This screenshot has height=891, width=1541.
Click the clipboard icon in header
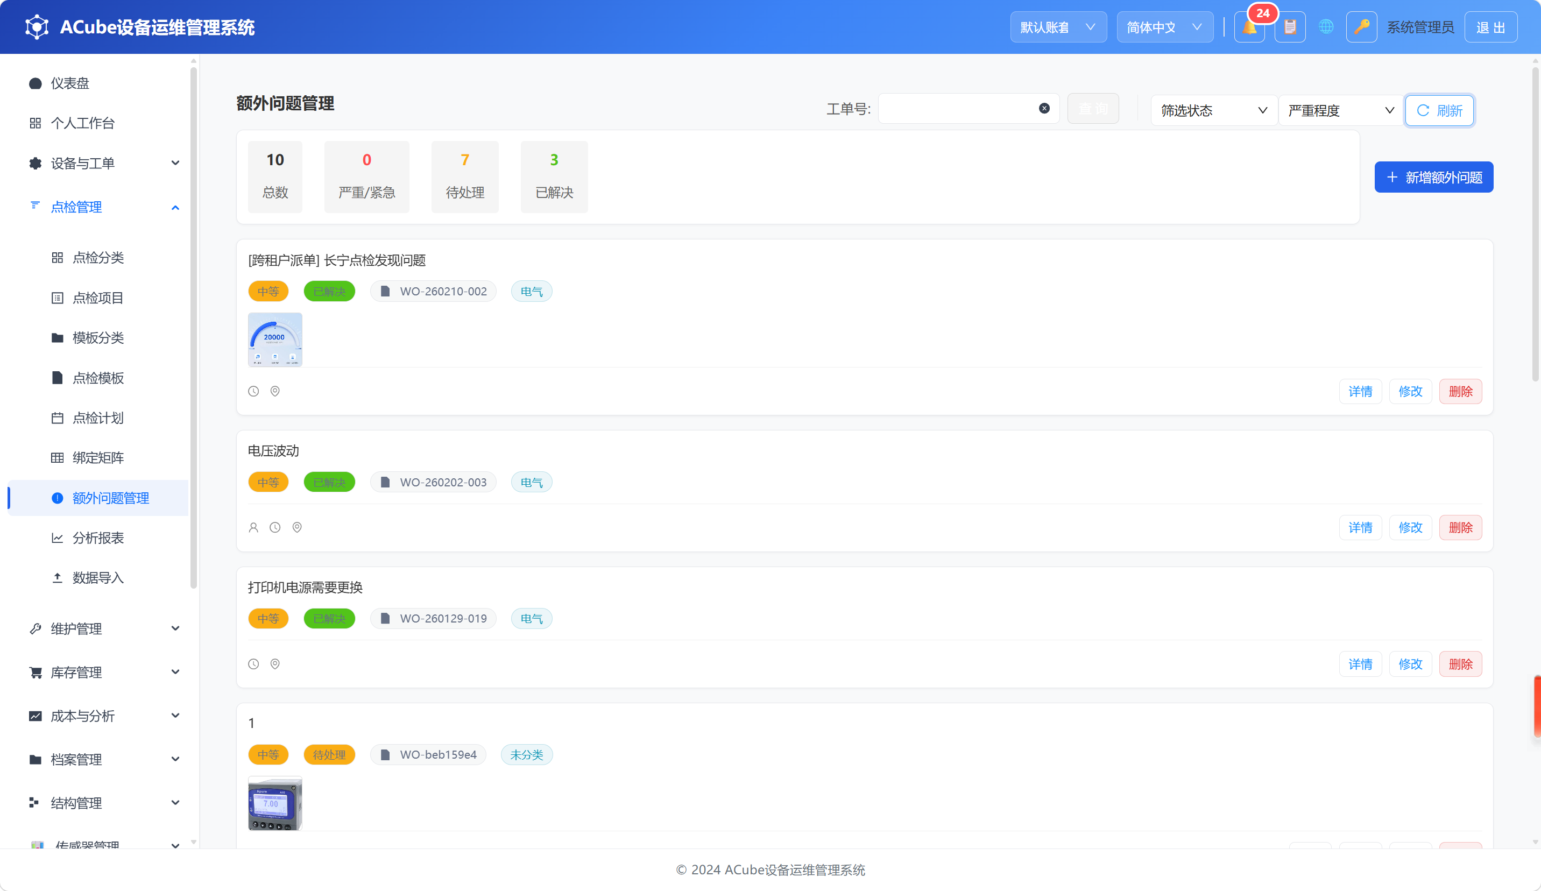1290,27
